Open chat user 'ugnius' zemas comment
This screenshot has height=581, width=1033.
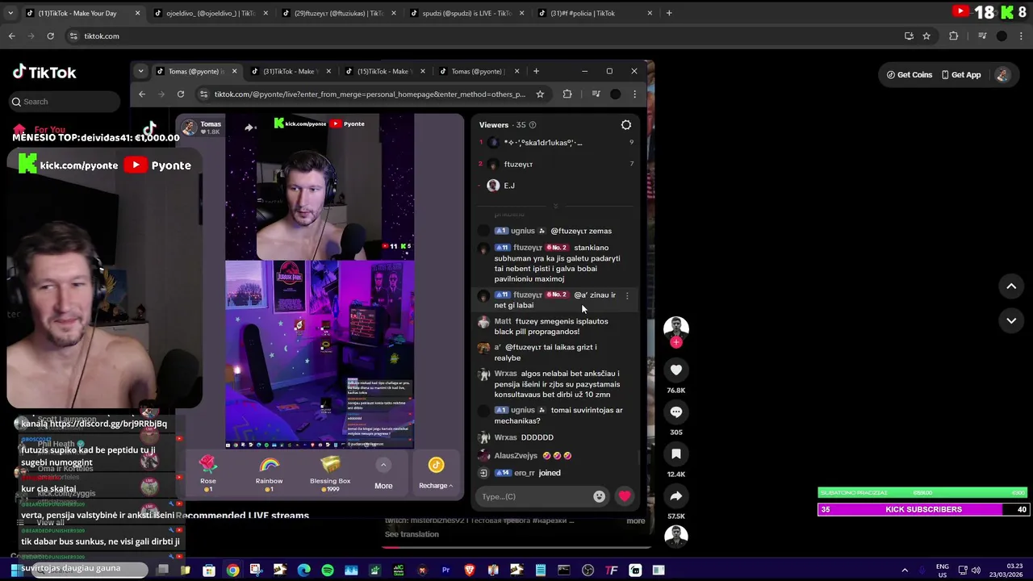(x=554, y=231)
